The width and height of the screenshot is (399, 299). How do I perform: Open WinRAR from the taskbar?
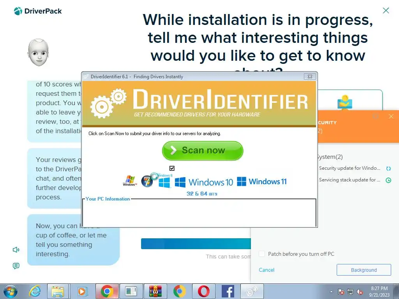[x=155, y=291]
